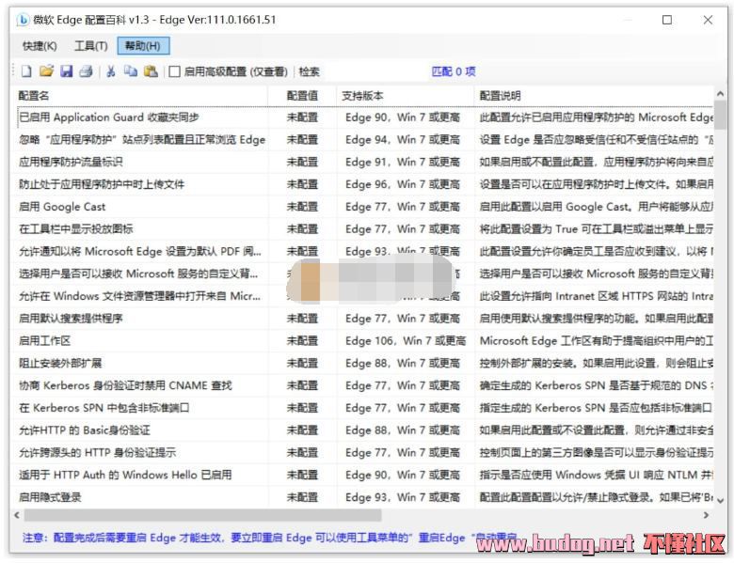Select row 应用程序防护流量标识
This screenshot has width=734, height=563.
[x=363, y=163]
